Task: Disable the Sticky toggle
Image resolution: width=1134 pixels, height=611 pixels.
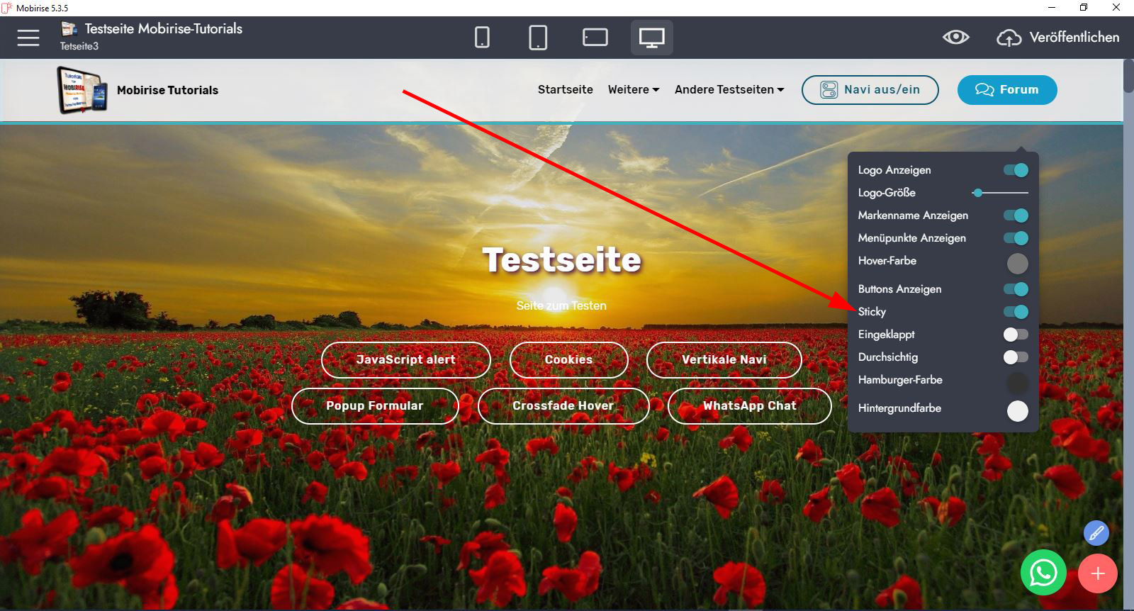Action: click(x=1016, y=312)
